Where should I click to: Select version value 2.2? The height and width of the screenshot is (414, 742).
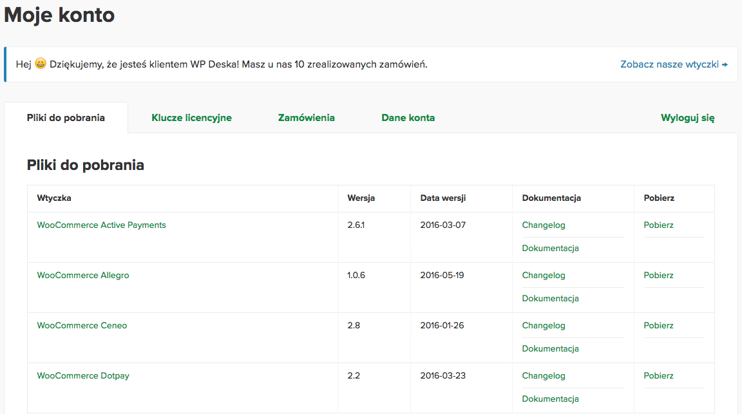click(354, 375)
